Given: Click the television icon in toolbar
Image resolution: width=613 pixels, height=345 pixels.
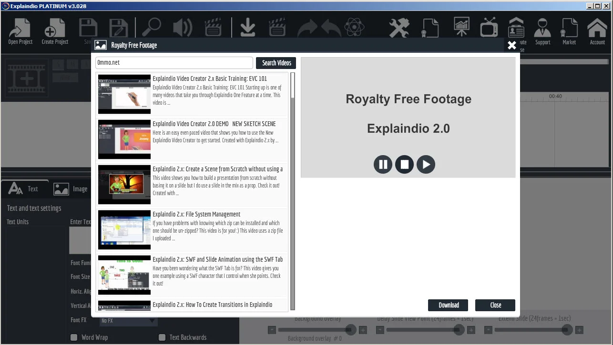Looking at the screenshot, I should (x=489, y=27).
